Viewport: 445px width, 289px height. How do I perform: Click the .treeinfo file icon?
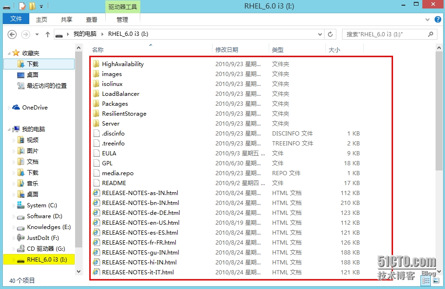96,144
